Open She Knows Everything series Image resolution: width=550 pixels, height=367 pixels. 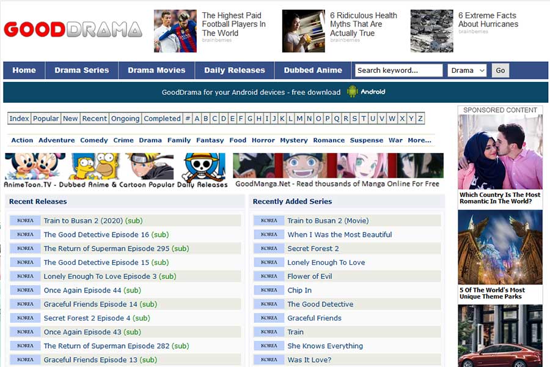[x=325, y=346]
